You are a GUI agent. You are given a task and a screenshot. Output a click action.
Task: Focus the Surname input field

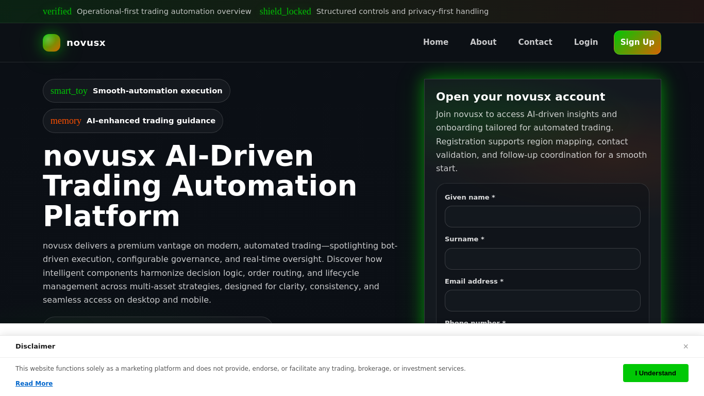coord(543,259)
